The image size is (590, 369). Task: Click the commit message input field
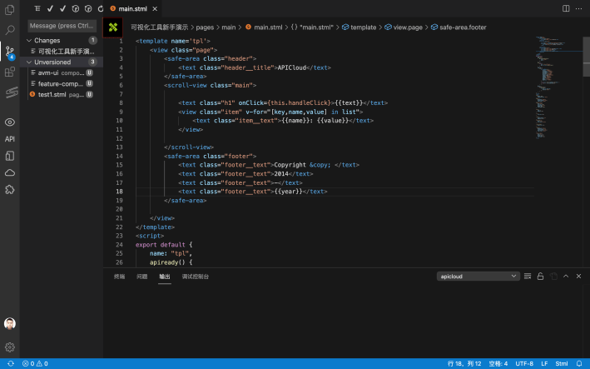[x=62, y=26]
